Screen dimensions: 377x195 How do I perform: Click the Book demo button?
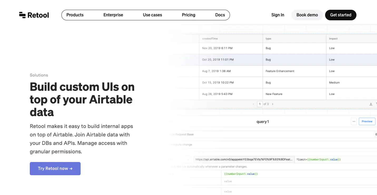coord(307,15)
